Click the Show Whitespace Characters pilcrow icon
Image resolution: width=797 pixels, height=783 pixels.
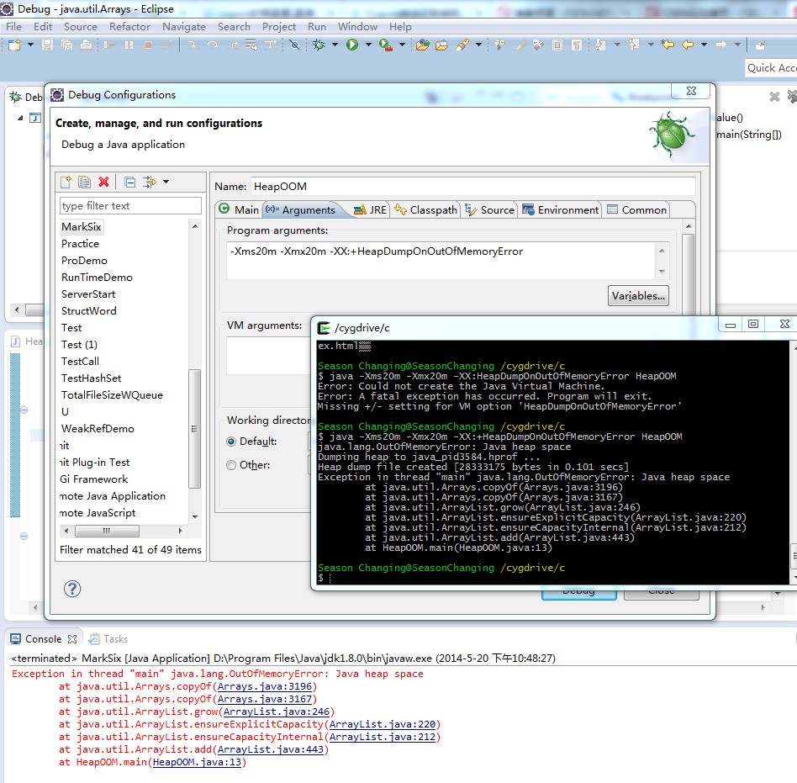[x=577, y=45]
